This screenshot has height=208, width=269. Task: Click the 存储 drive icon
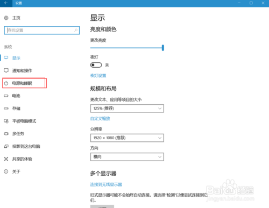[6, 109]
